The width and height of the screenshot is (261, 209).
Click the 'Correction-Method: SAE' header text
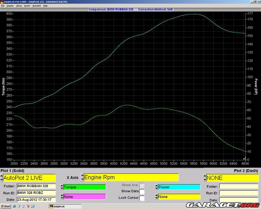155,9
